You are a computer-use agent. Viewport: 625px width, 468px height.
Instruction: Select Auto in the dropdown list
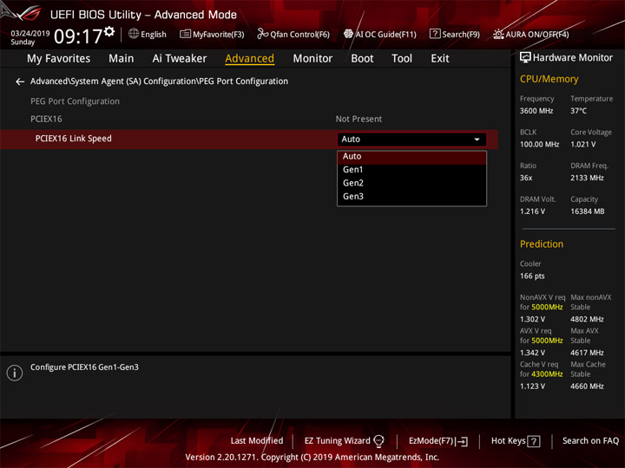pyautogui.click(x=411, y=157)
